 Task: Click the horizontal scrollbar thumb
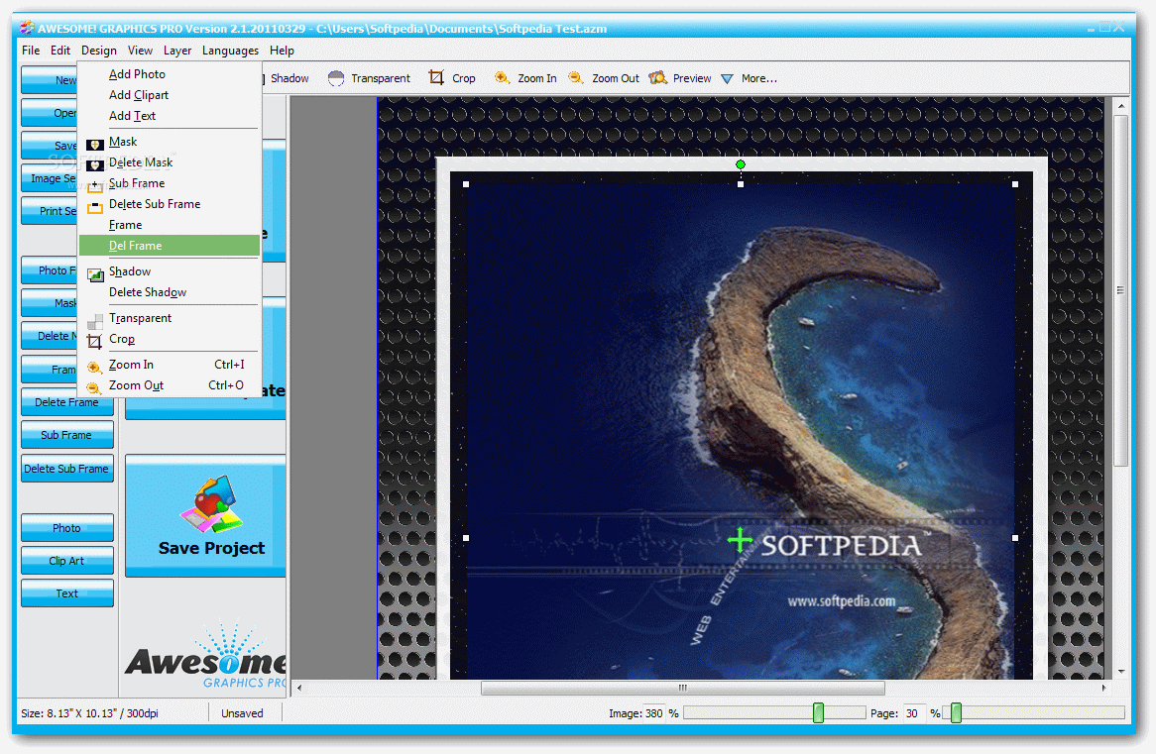click(683, 688)
